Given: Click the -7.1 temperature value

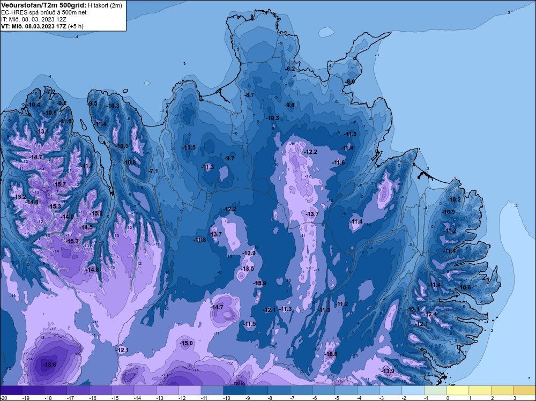Looking at the screenshot, I should pos(154,171).
